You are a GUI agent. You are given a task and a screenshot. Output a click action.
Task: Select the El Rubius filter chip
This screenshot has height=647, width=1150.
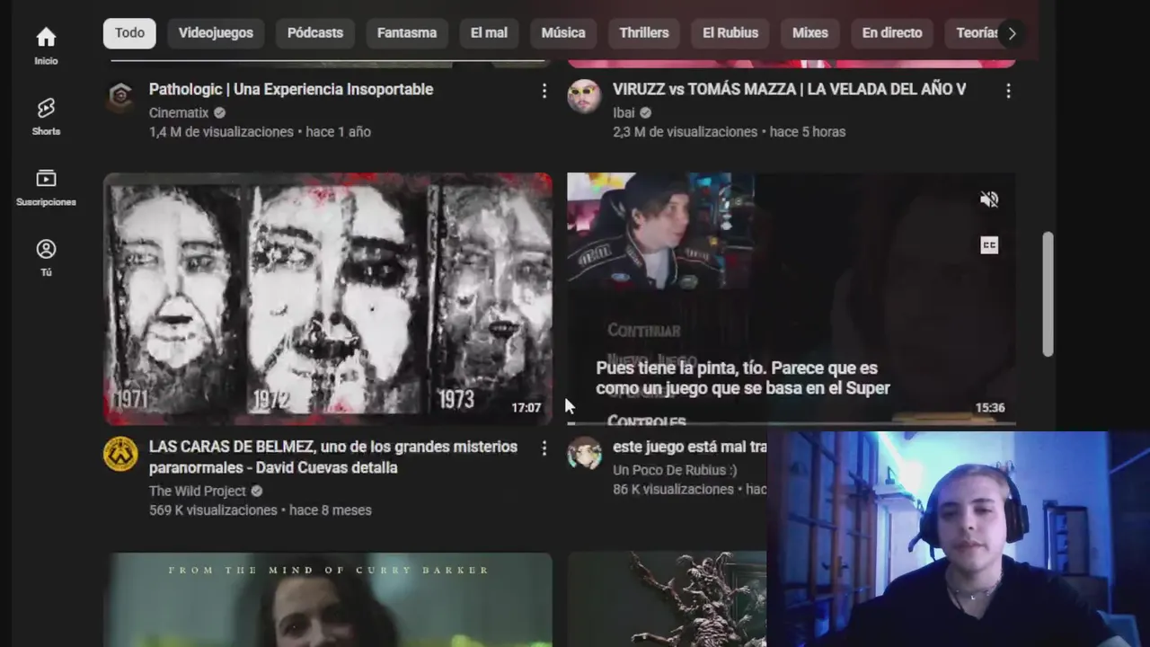[730, 33]
